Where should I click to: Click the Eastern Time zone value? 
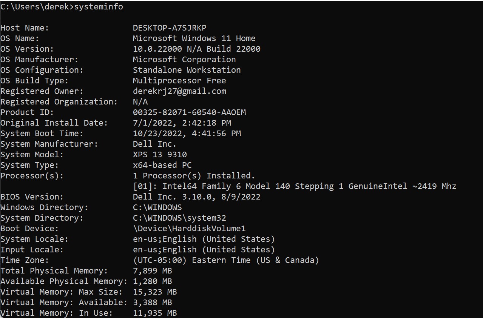[226, 260]
